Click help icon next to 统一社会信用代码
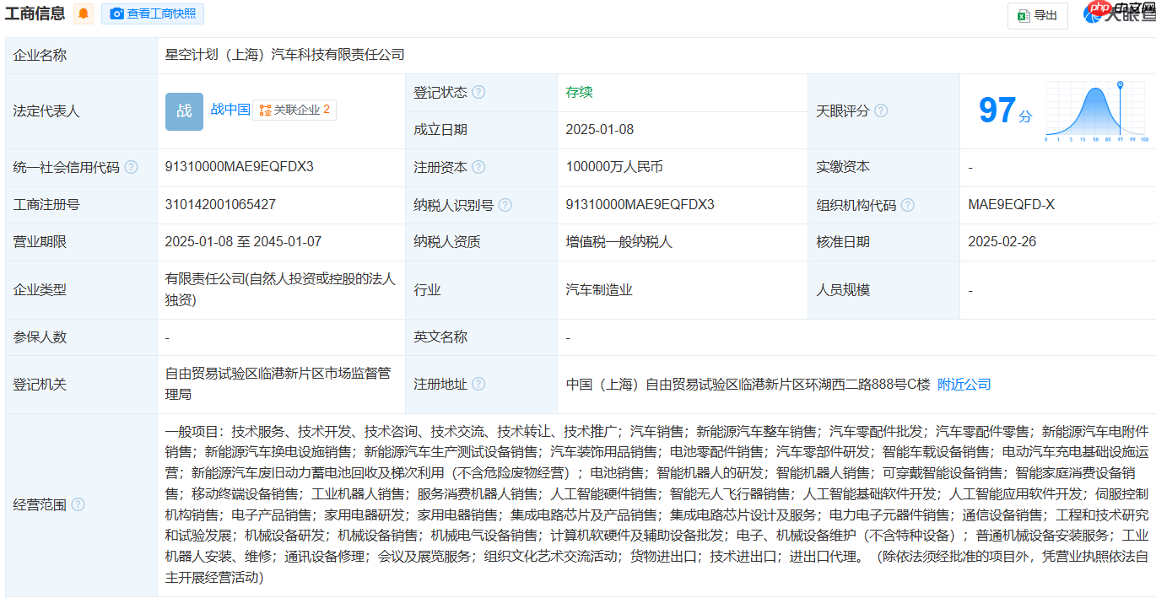The height and width of the screenshot is (598, 1156). (x=131, y=167)
